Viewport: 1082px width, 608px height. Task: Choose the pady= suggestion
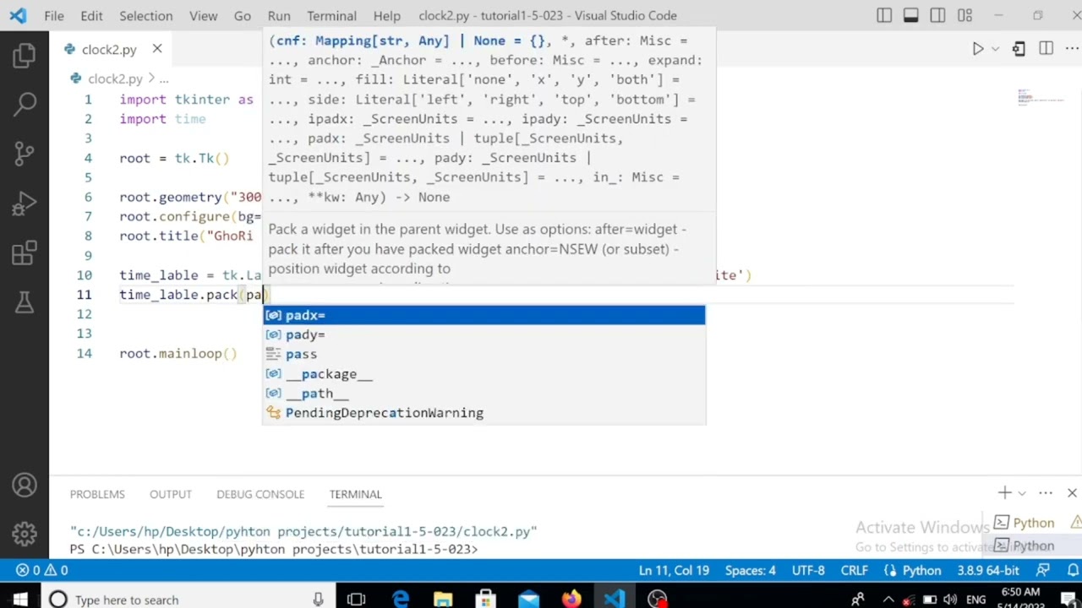484,334
